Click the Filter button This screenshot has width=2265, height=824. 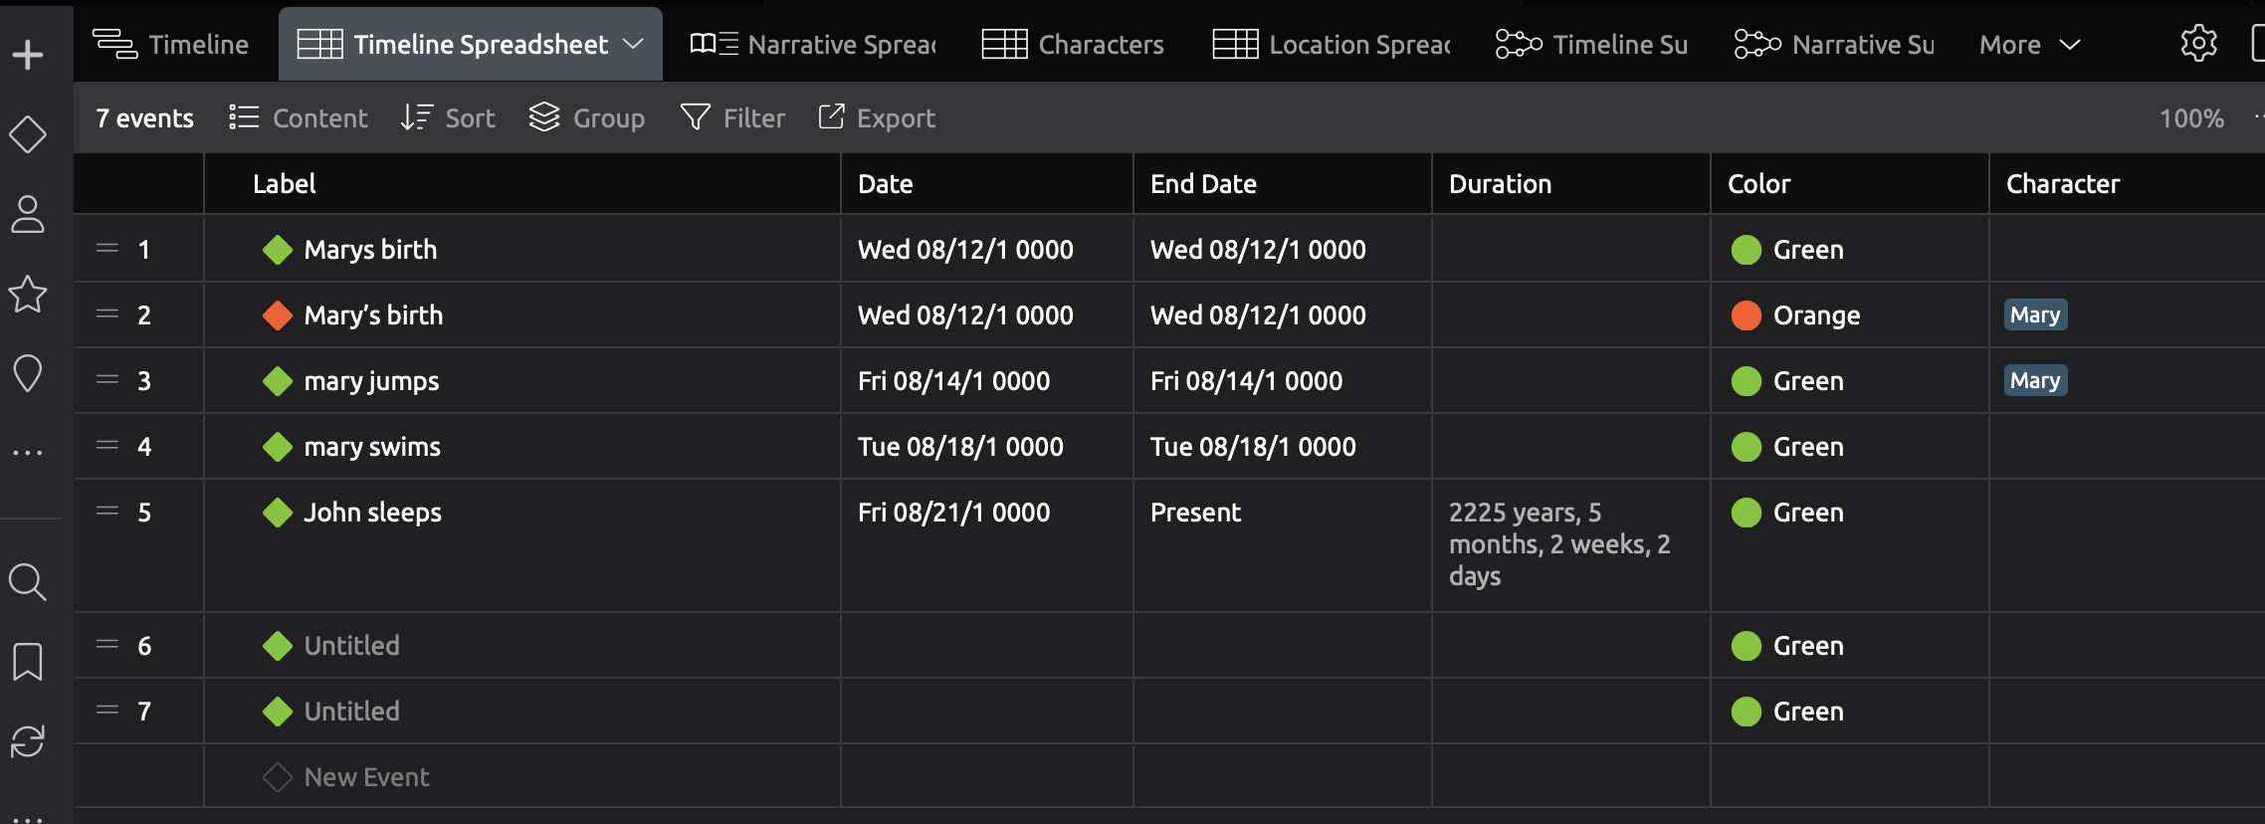click(733, 118)
